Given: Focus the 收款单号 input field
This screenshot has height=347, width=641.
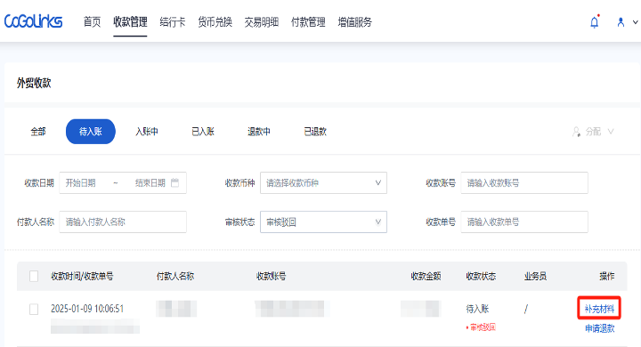Looking at the screenshot, I should pos(524,222).
